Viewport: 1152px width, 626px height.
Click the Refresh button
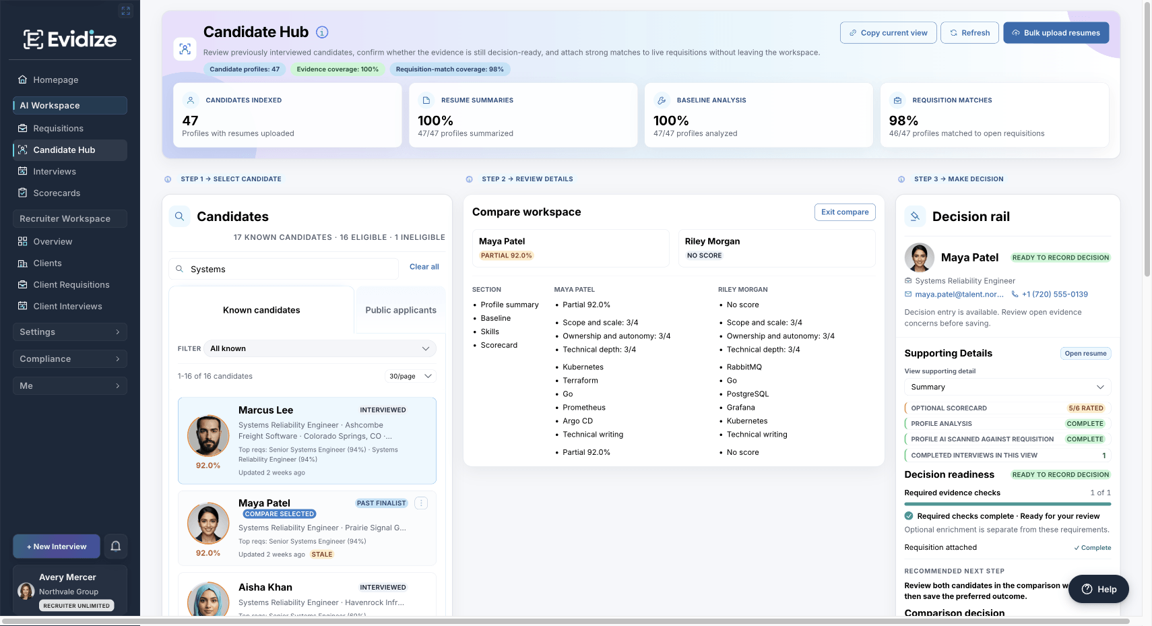969,32
